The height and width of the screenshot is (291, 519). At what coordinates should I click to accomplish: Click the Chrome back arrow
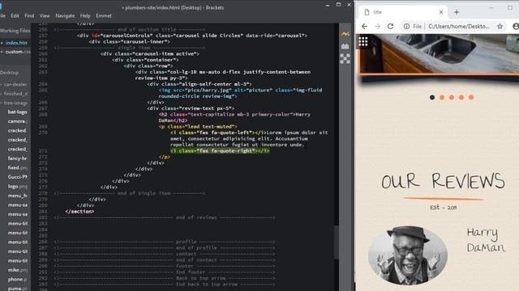pos(364,27)
